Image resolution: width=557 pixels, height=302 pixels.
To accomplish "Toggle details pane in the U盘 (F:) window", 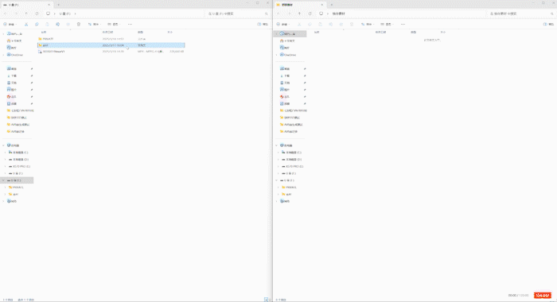I will [x=263, y=24].
